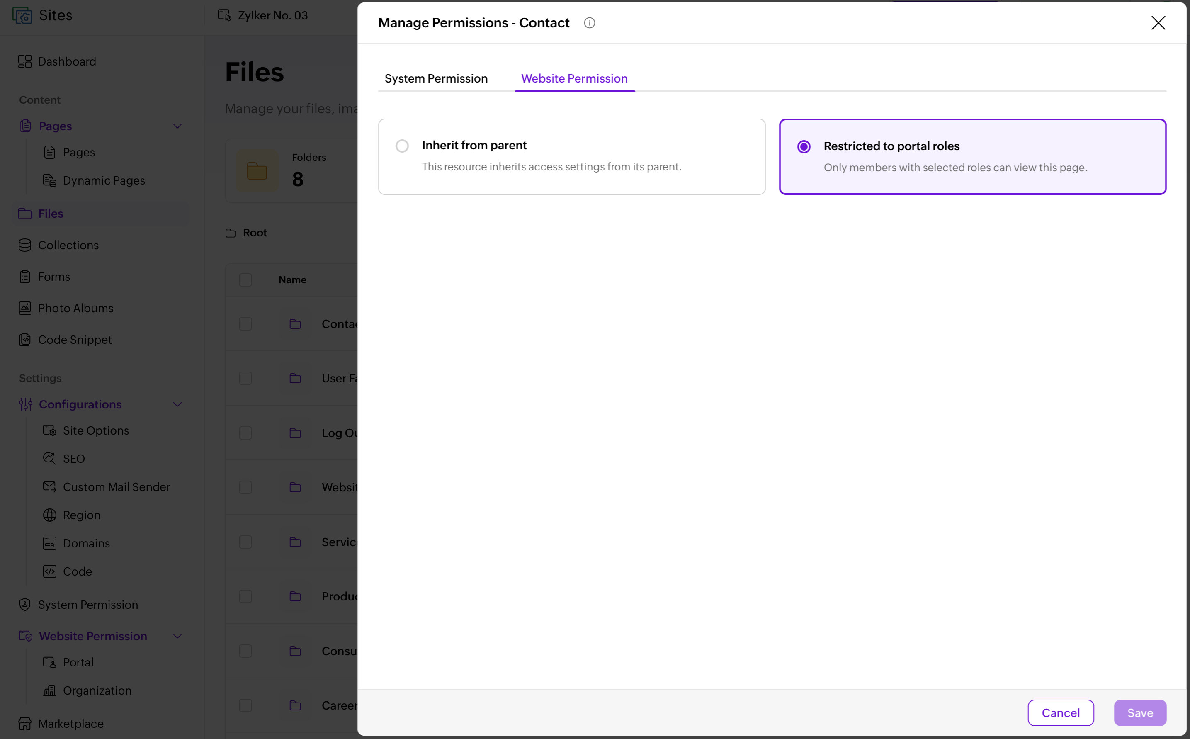This screenshot has width=1190, height=739.
Task: Open the Career... folder row
Action: tap(292, 706)
